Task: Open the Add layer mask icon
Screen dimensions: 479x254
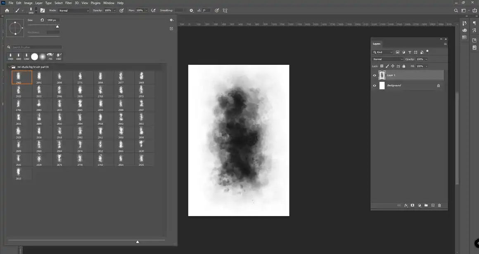Action: click(x=412, y=205)
